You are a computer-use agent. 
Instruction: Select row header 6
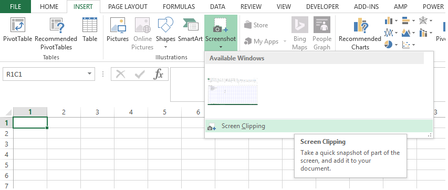click(6, 176)
